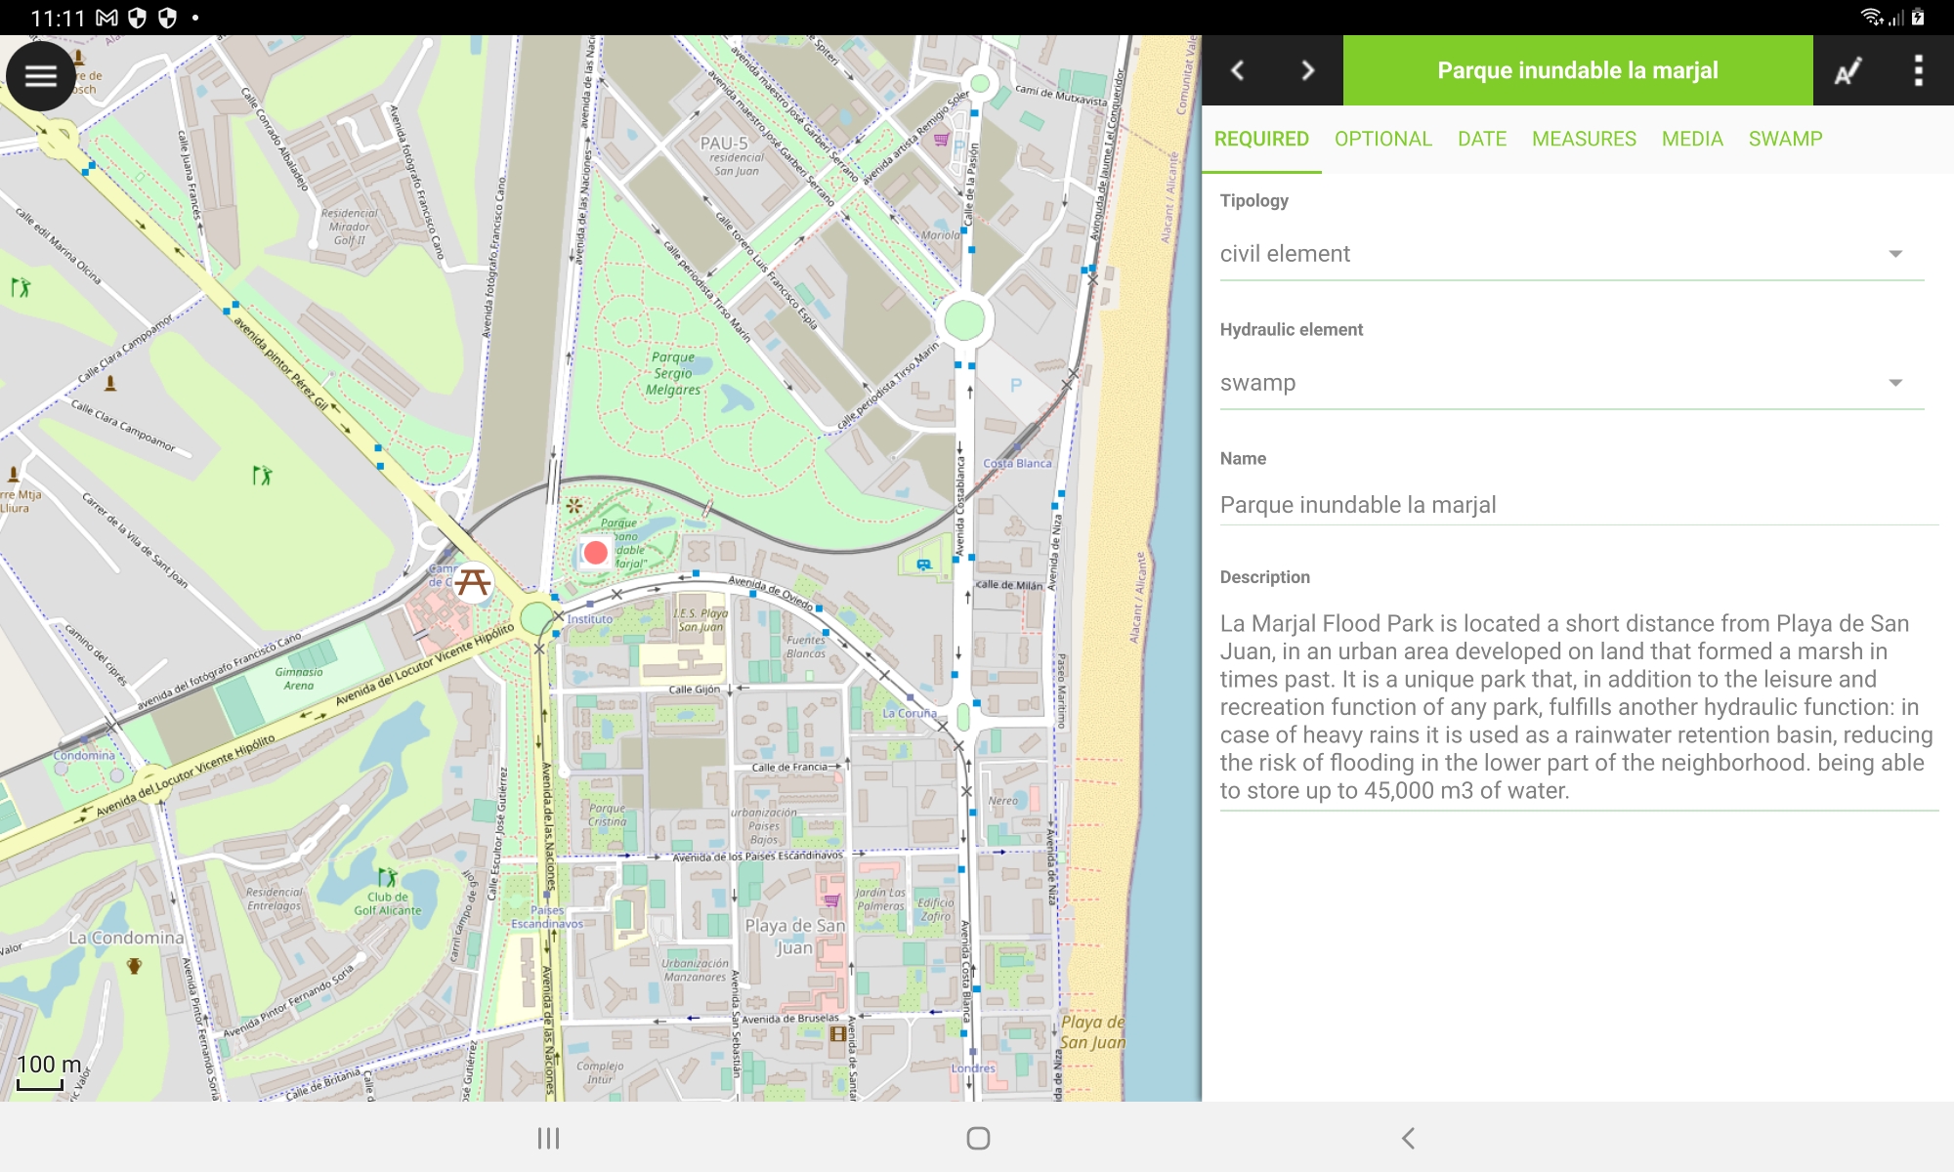Screen dimensions: 1954x1172
Task: Tap the cinema icon near Avenida de Bruselas
Action: point(837,1033)
